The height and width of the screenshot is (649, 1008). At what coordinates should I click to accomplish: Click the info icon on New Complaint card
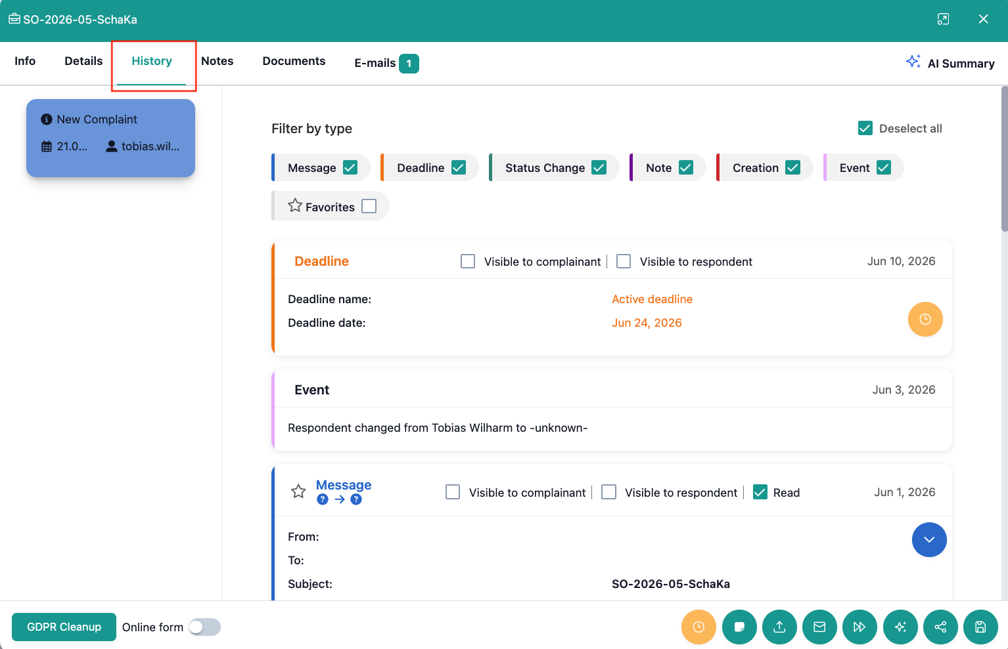46,119
